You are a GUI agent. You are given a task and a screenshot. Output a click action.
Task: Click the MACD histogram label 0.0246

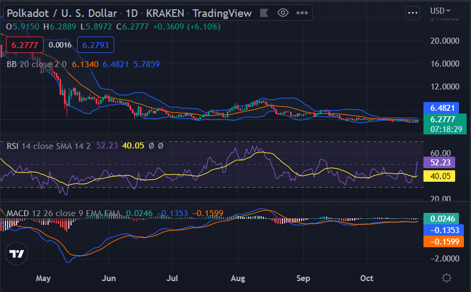441,218
